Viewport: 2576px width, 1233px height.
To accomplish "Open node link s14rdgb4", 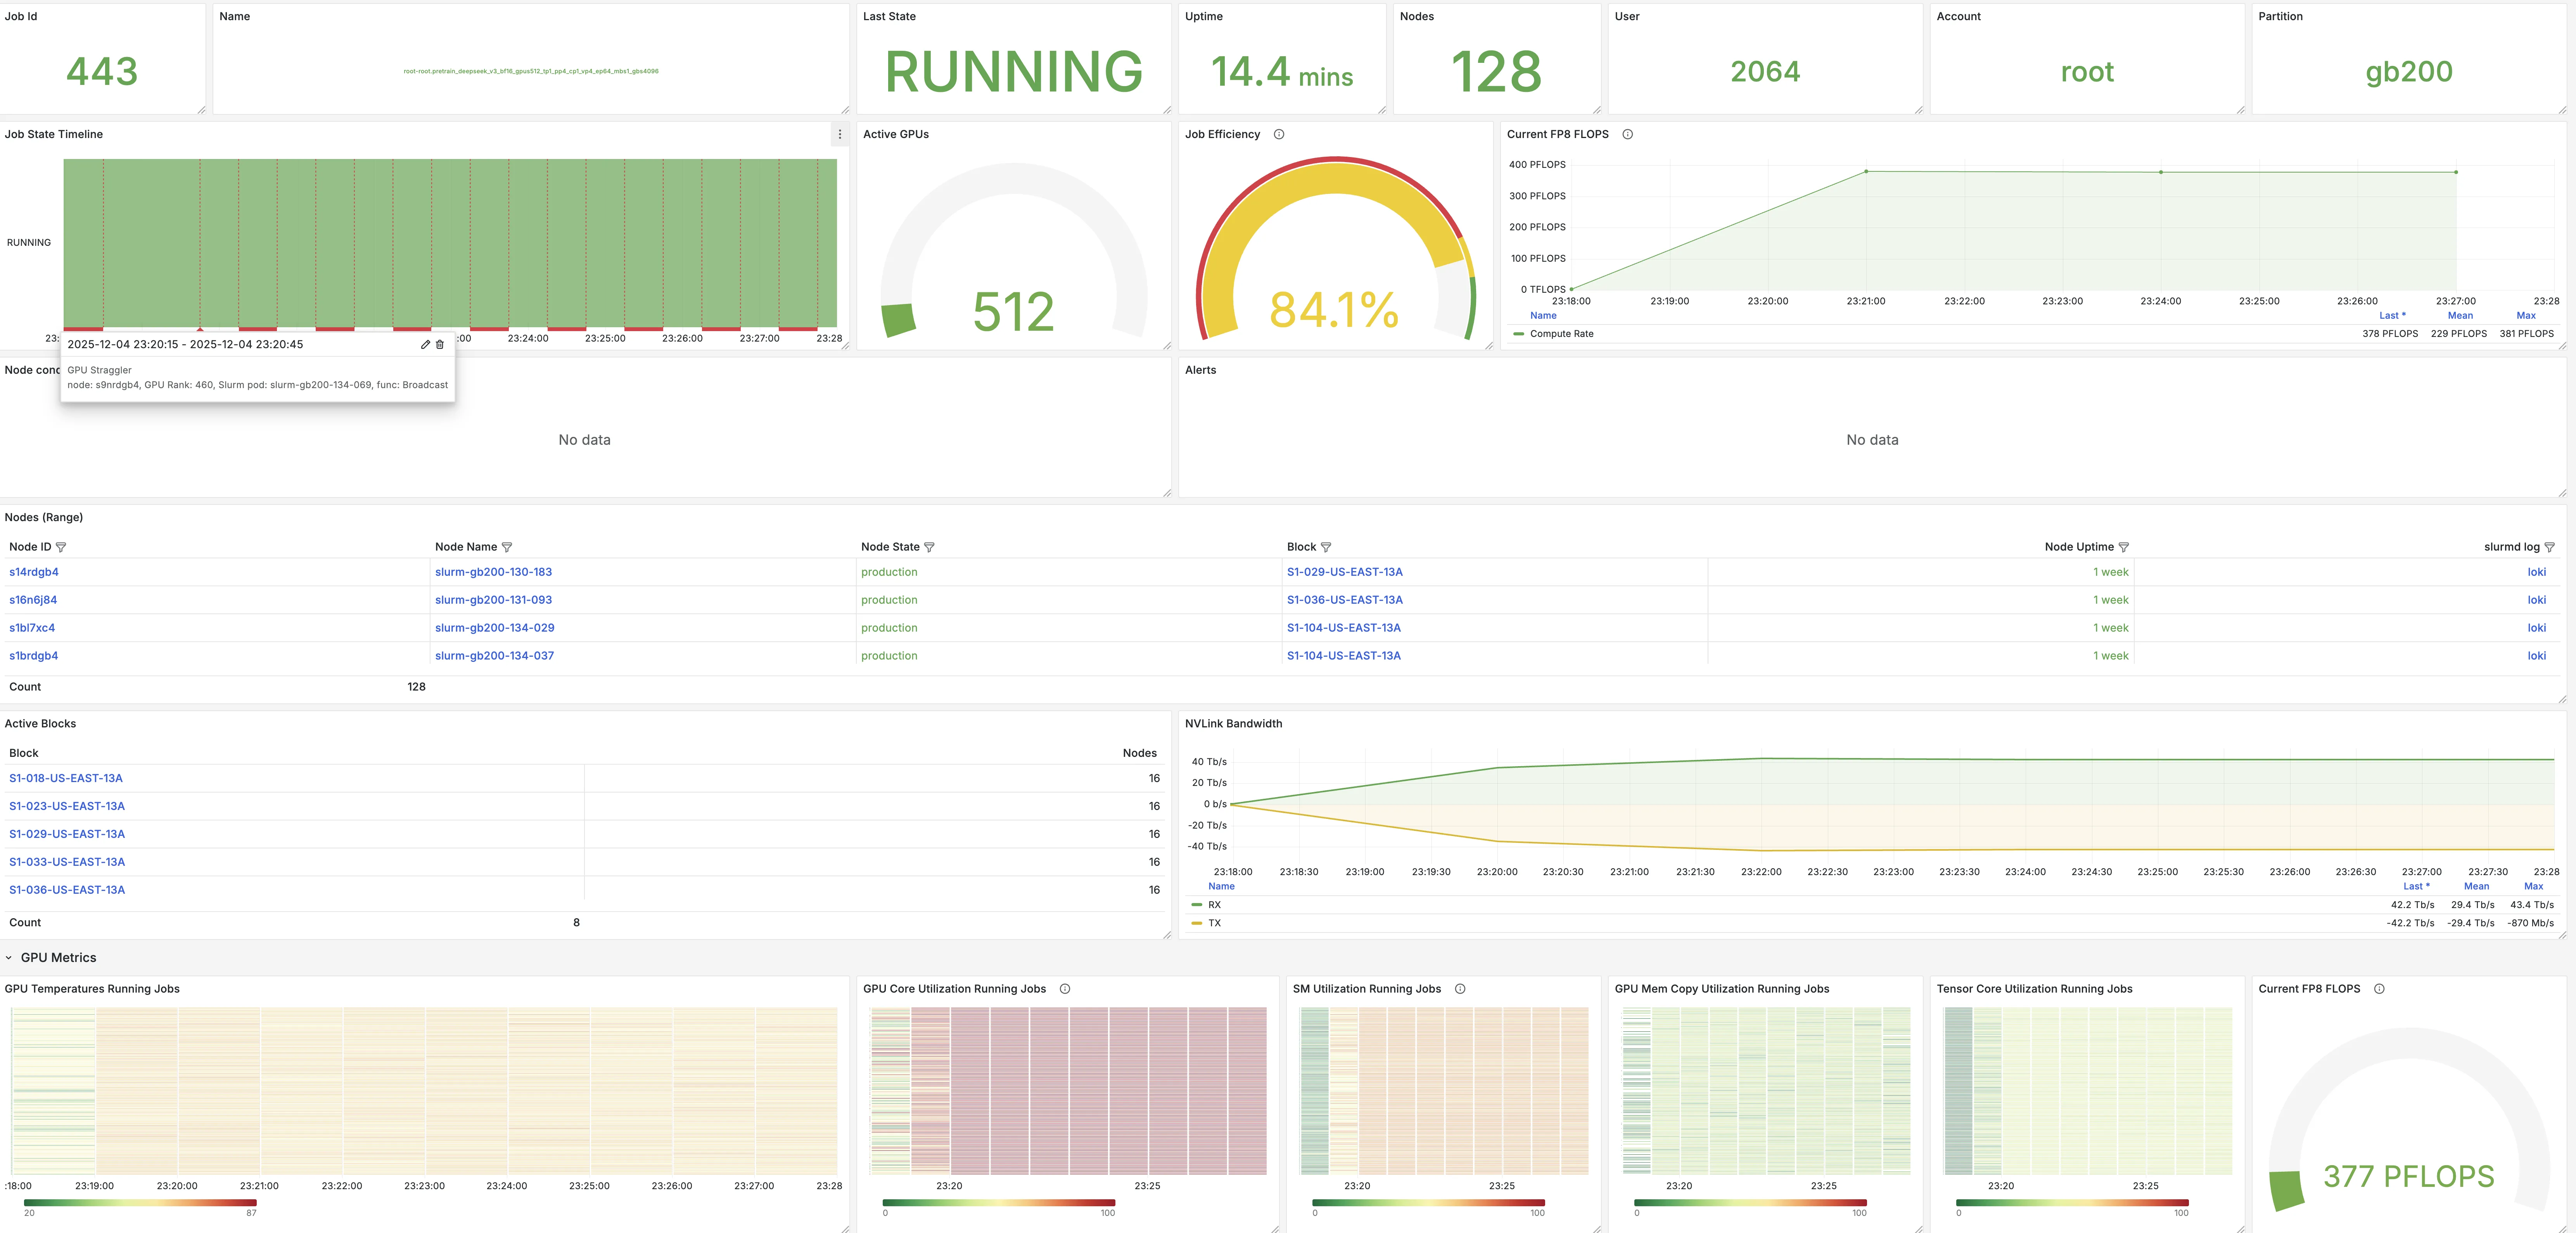I will click(x=34, y=572).
